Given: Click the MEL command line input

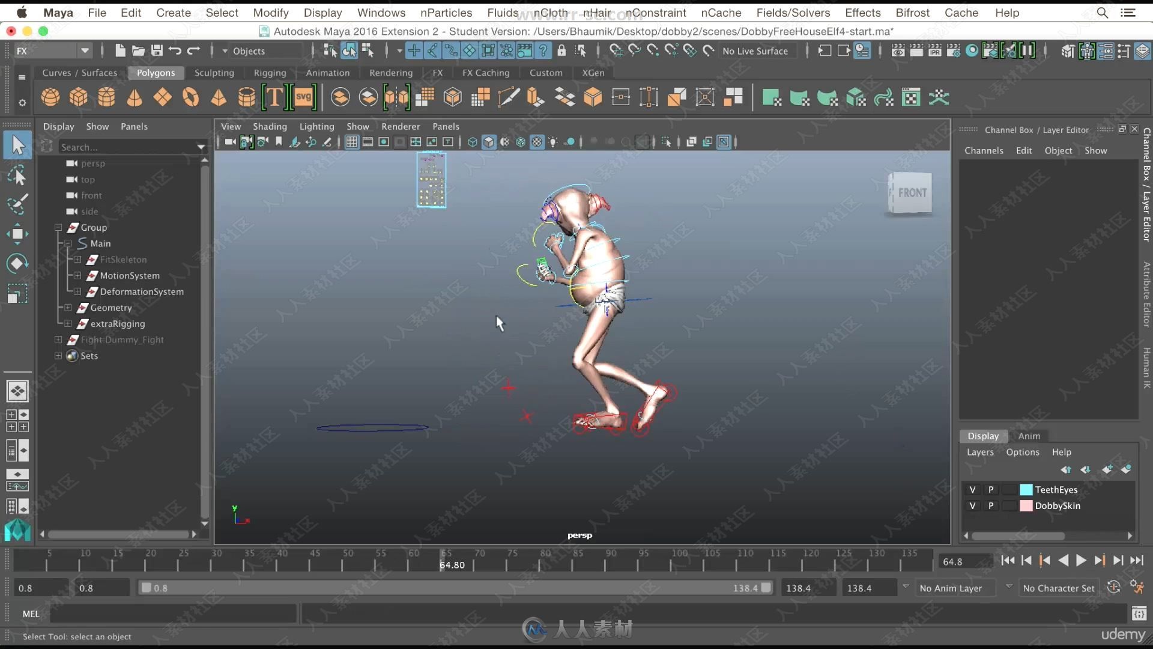Looking at the screenshot, I should pos(174,614).
